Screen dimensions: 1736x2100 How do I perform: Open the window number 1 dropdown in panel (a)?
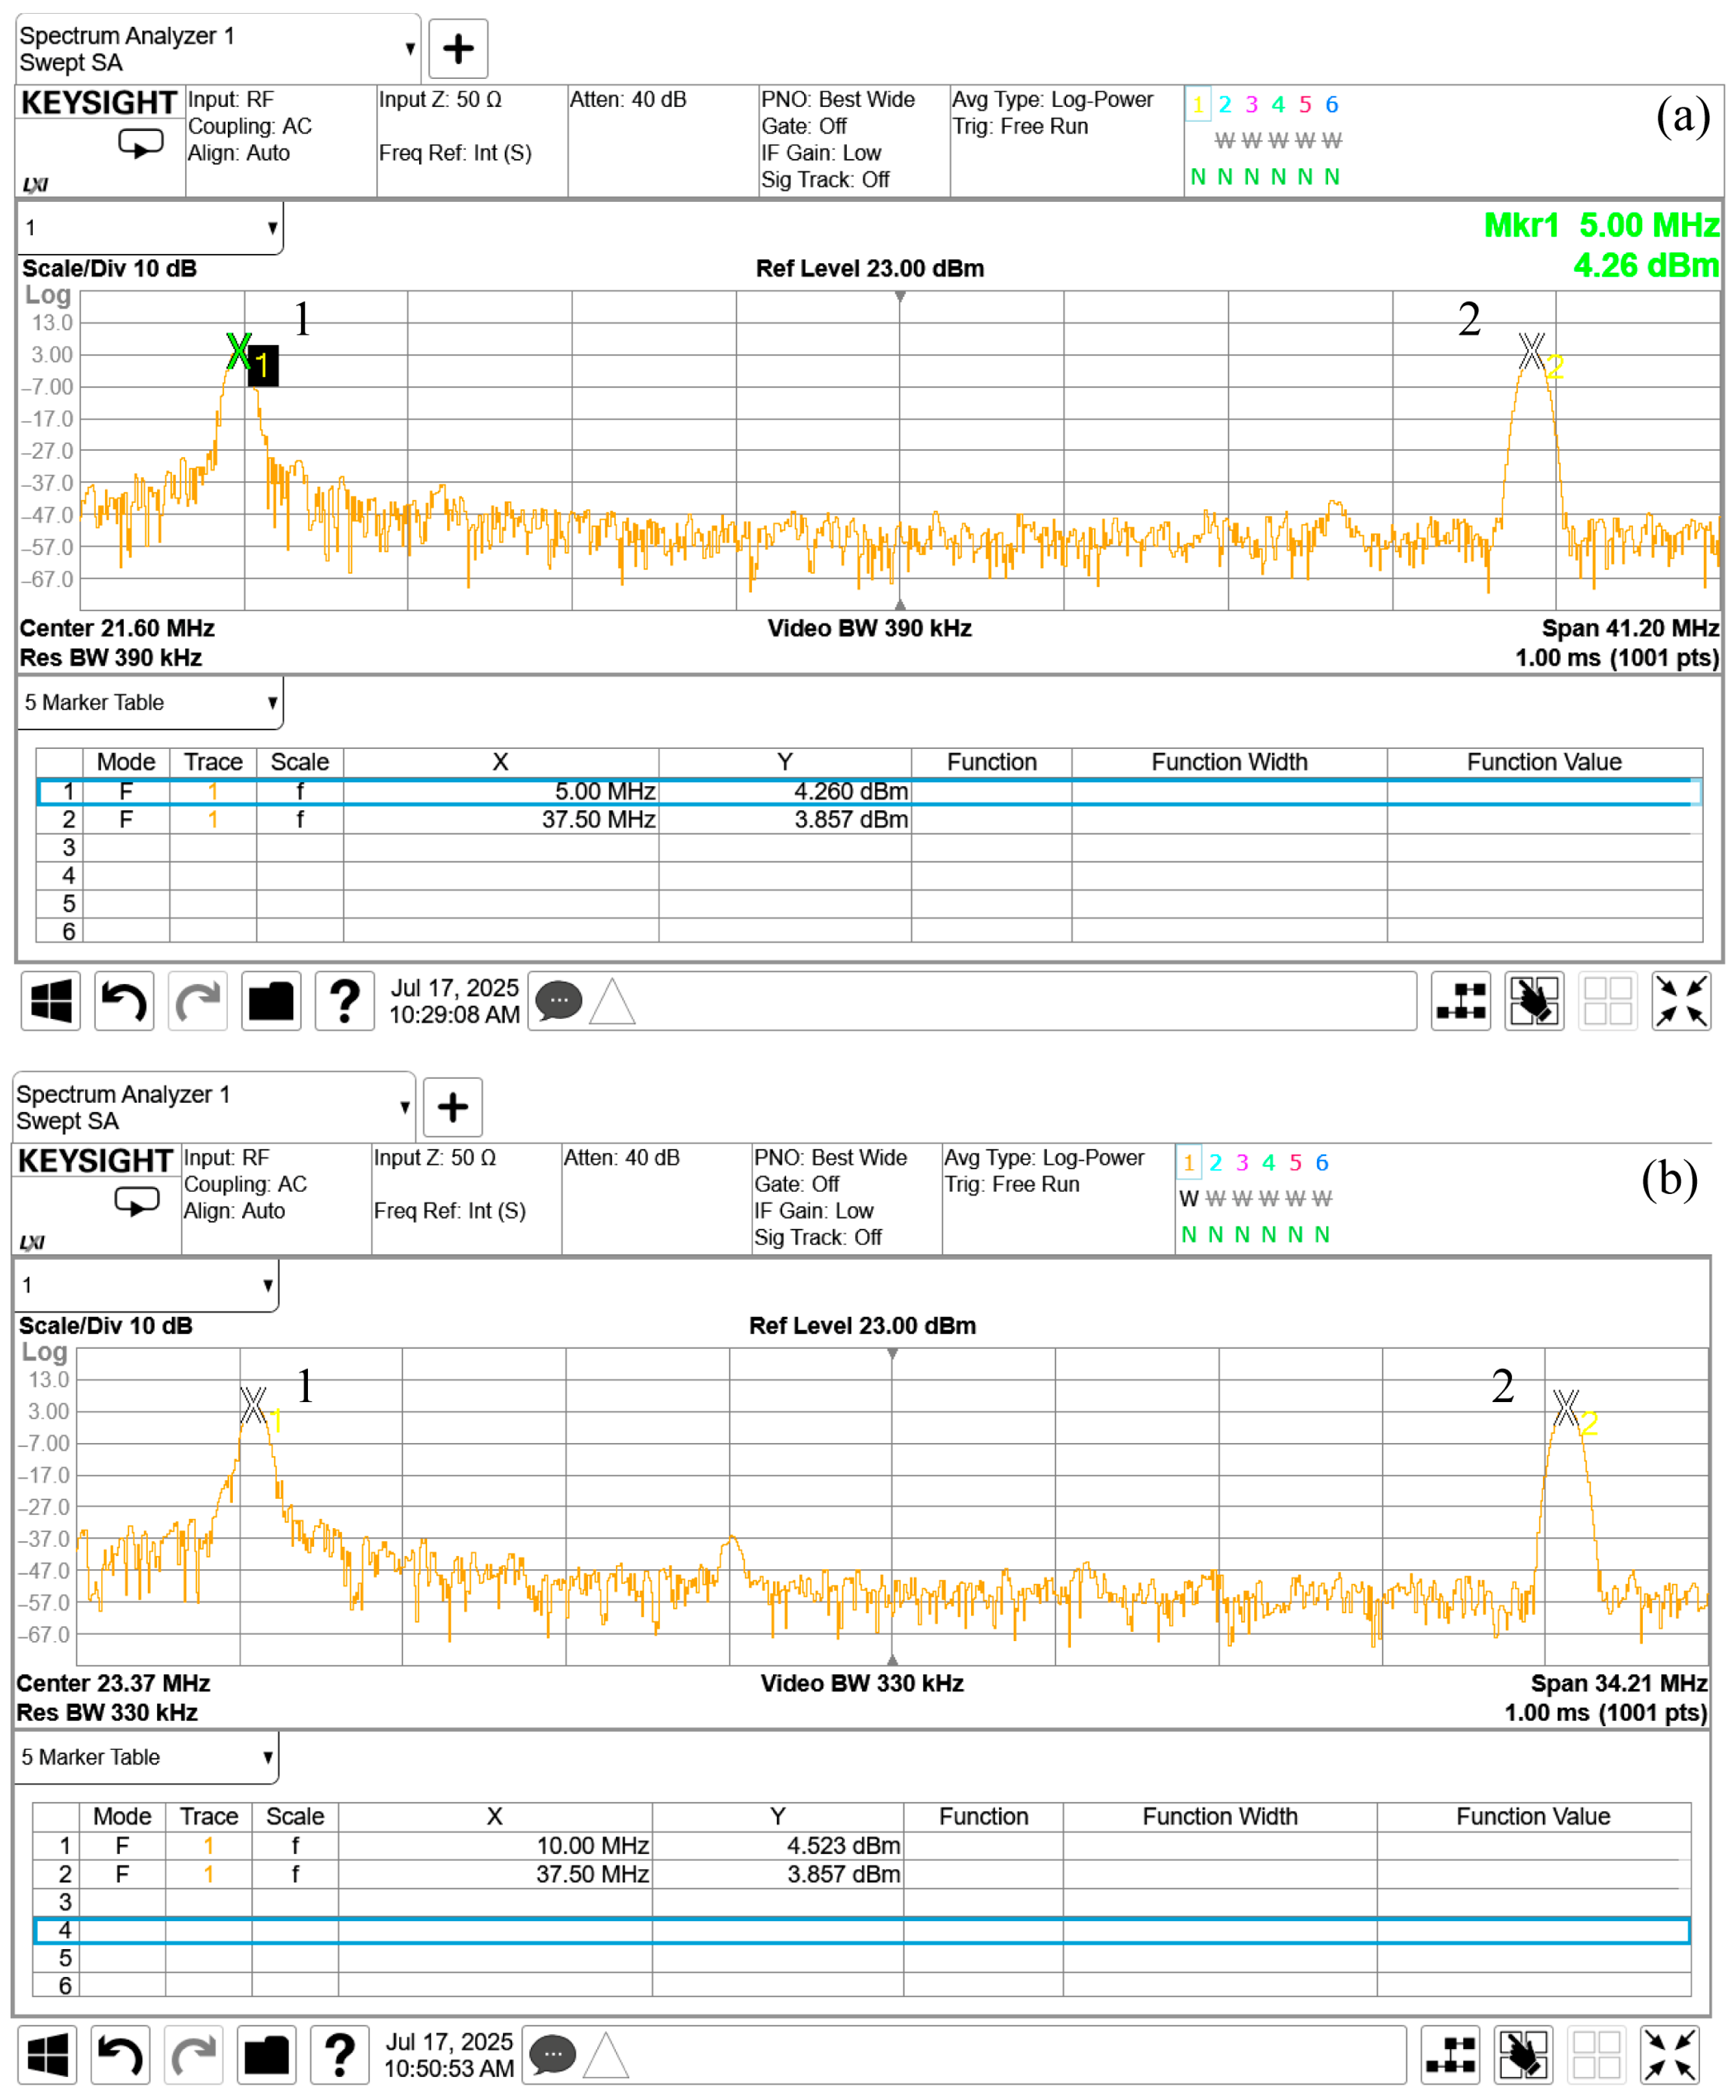(x=150, y=228)
